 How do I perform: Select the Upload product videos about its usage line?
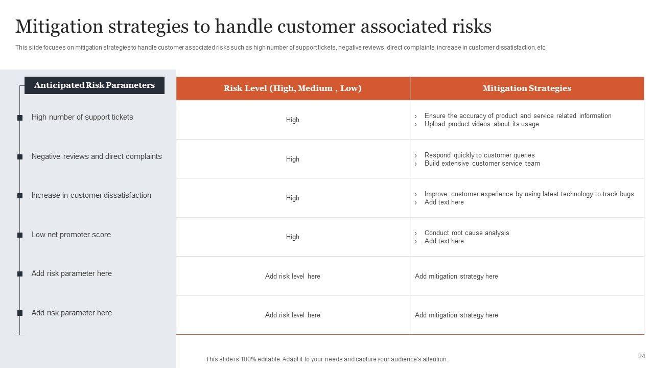[x=481, y=124]
